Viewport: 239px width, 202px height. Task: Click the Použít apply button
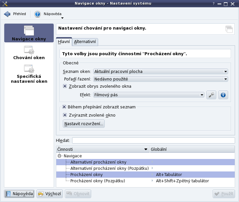coord(224,194)
